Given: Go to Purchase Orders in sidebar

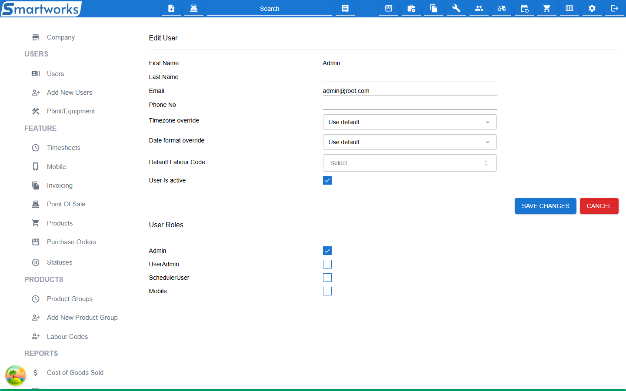Looking at the screenshot, I should click(72, 242).
